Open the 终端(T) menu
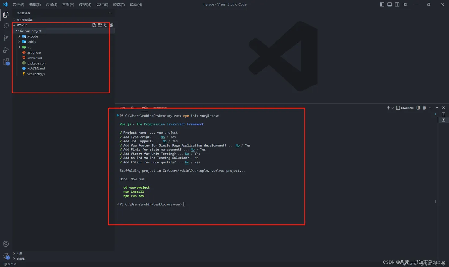This screenshot has height=267, width=449. (119, 4)
